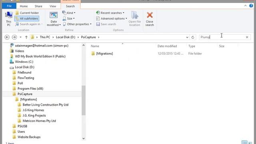This screenshot has width=256, height=144.
Task: Switch to the Share ribbon tab
Action: point(38,6)
